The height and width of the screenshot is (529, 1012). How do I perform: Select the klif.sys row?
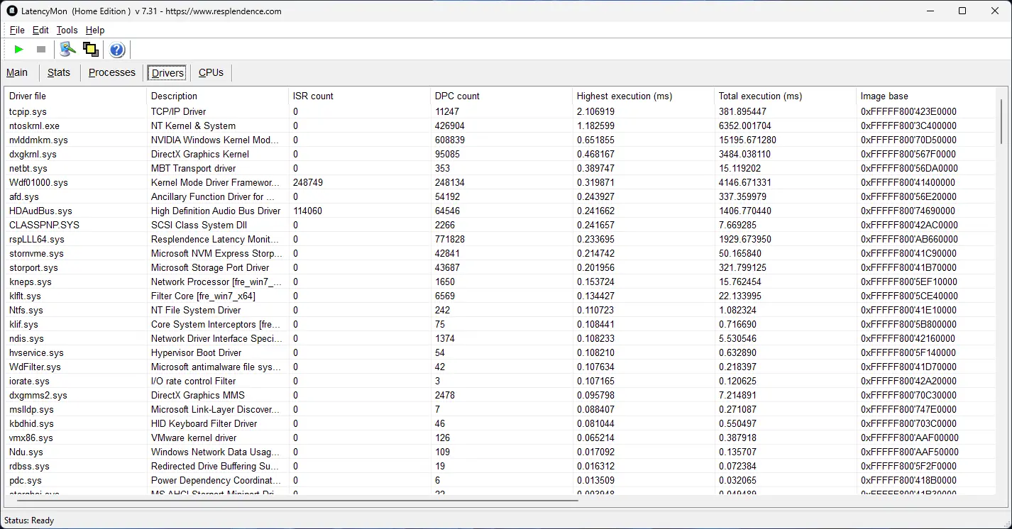(x=500, y=324)
